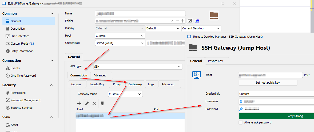
Task: Close the Edit VPN/Tunnel/Gateway window
Action: [234, 3]
